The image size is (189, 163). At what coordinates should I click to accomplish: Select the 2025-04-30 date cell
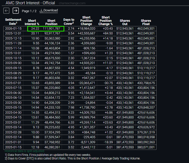click(x=13, y=112)
